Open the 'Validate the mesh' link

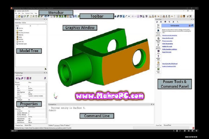click(x=167, y=46)
